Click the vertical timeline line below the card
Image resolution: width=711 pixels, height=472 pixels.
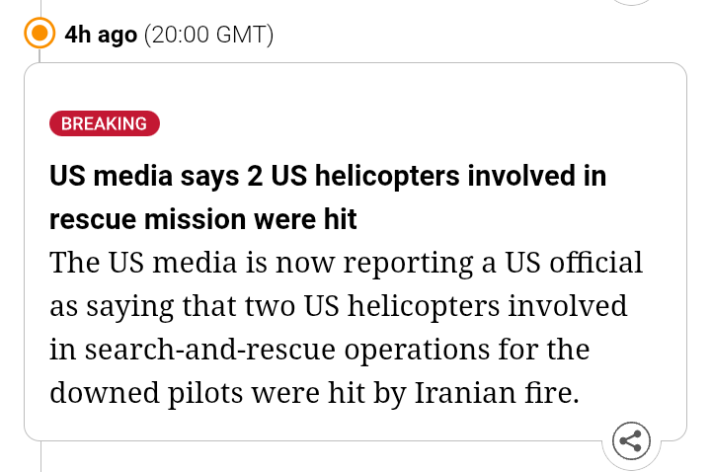(x=40, y=456)
